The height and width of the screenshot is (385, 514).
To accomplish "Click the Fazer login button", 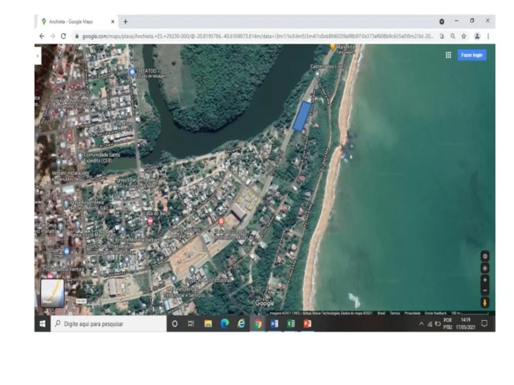I will (x=472, y=55).
